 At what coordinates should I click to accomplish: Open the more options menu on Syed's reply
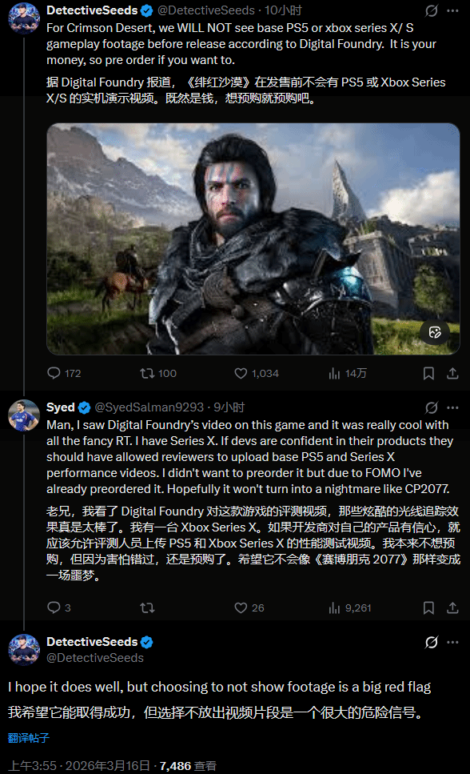(x=452, y=407)
